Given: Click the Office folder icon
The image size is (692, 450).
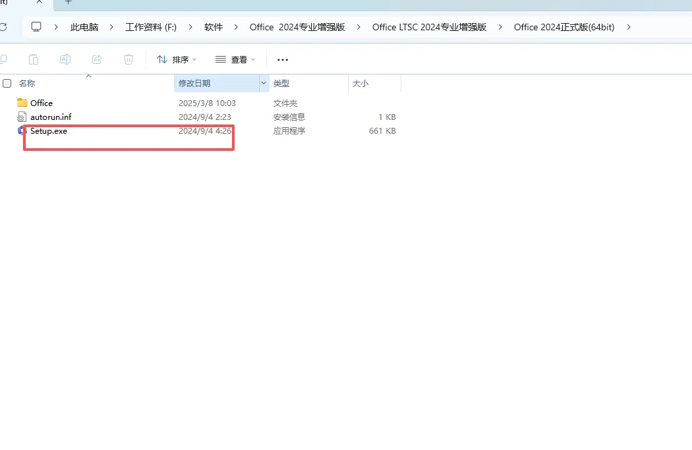Looking at the screenshot, I should coord(22,103).
